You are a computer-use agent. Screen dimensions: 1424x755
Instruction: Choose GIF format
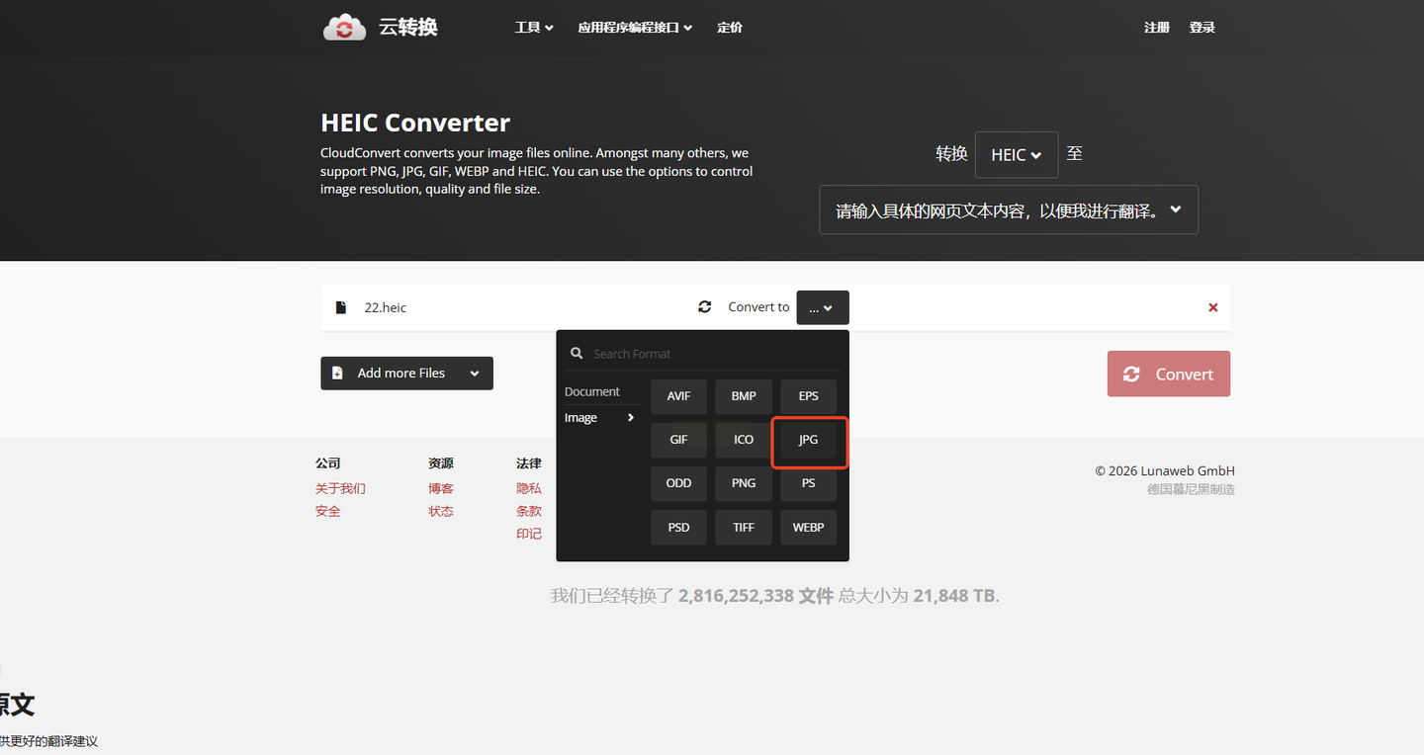pos(678,440)
